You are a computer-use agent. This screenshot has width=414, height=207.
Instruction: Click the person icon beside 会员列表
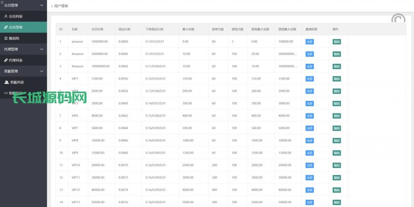[x=6, y=17]
